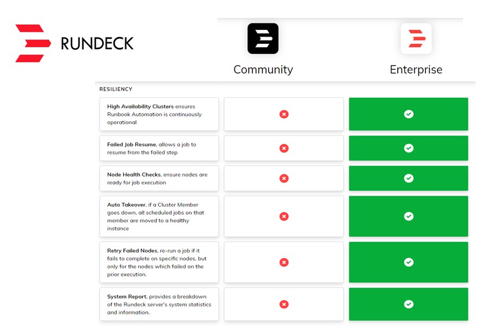This screenshot has width=488, height=334.
Task: Click Enterprise checkmark for Node Health Checks
Action: tap(409, 178)
